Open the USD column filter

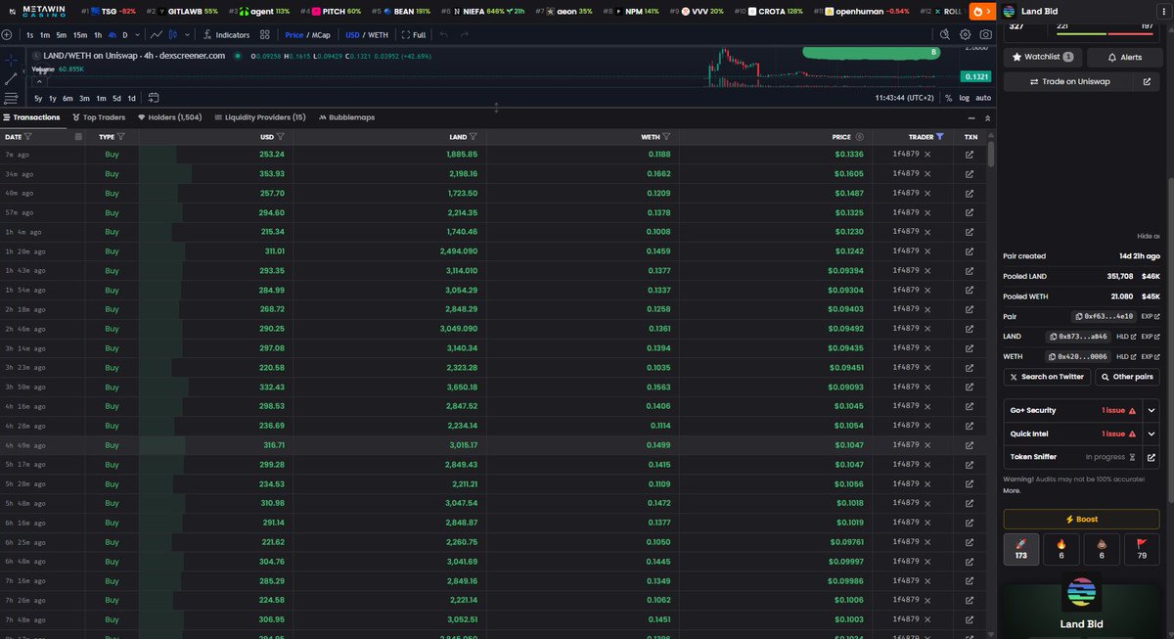[x=281, y=137]
